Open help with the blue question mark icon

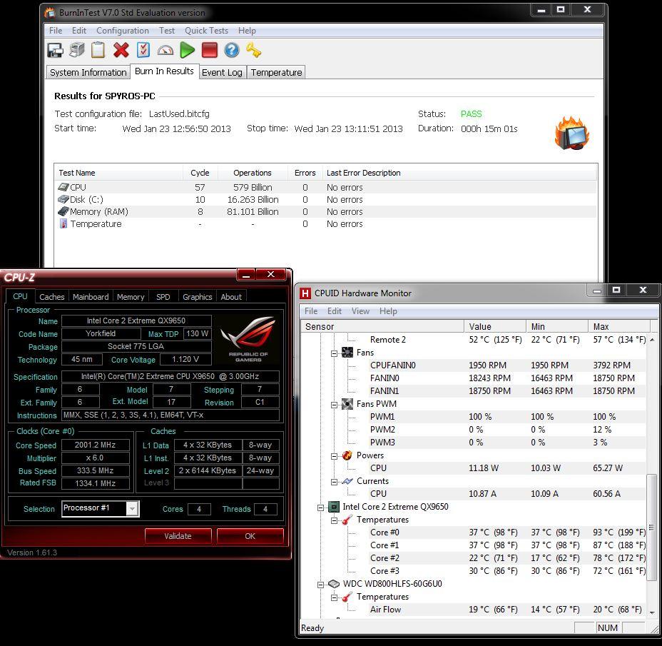tap(231, 50)
